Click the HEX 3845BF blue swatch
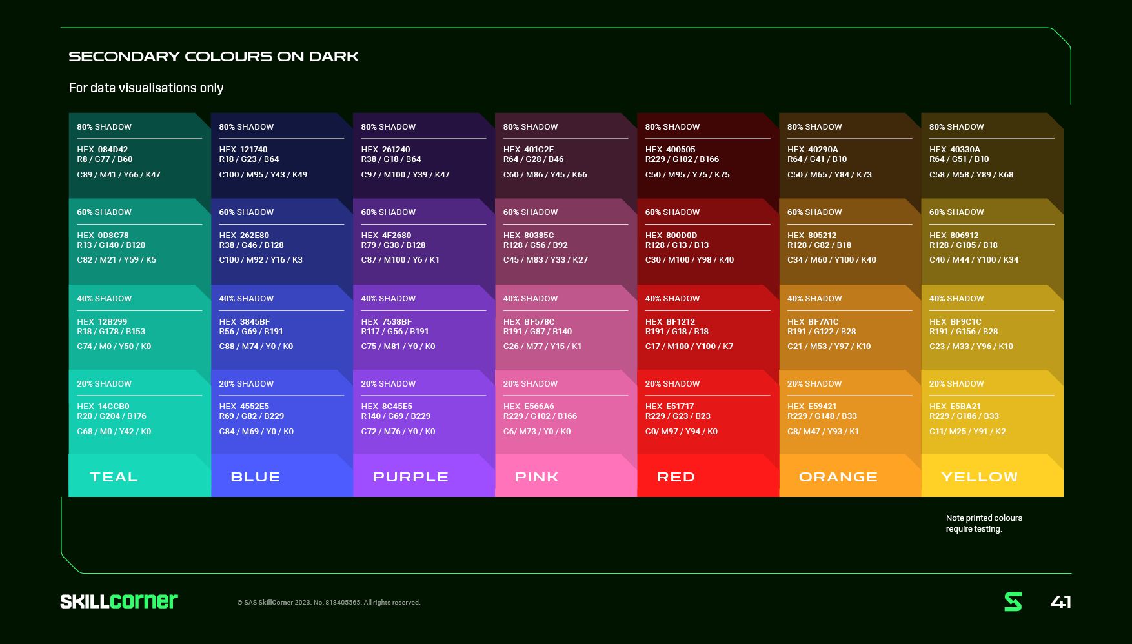Screen dimensions: 1132x644 282,327
